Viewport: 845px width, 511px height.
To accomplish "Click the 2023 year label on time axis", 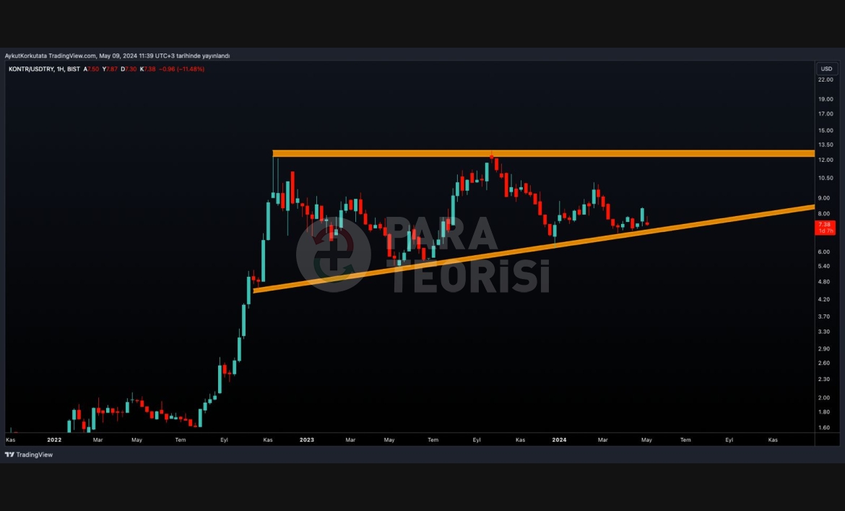I will (x=307, y=440).
